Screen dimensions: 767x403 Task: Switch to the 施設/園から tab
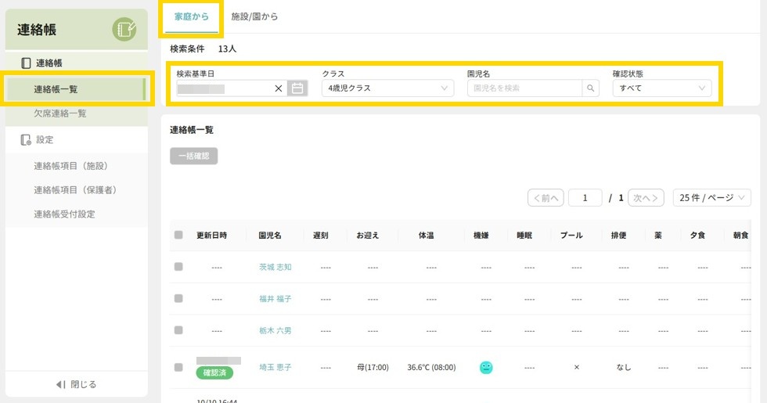click(254, 16)
